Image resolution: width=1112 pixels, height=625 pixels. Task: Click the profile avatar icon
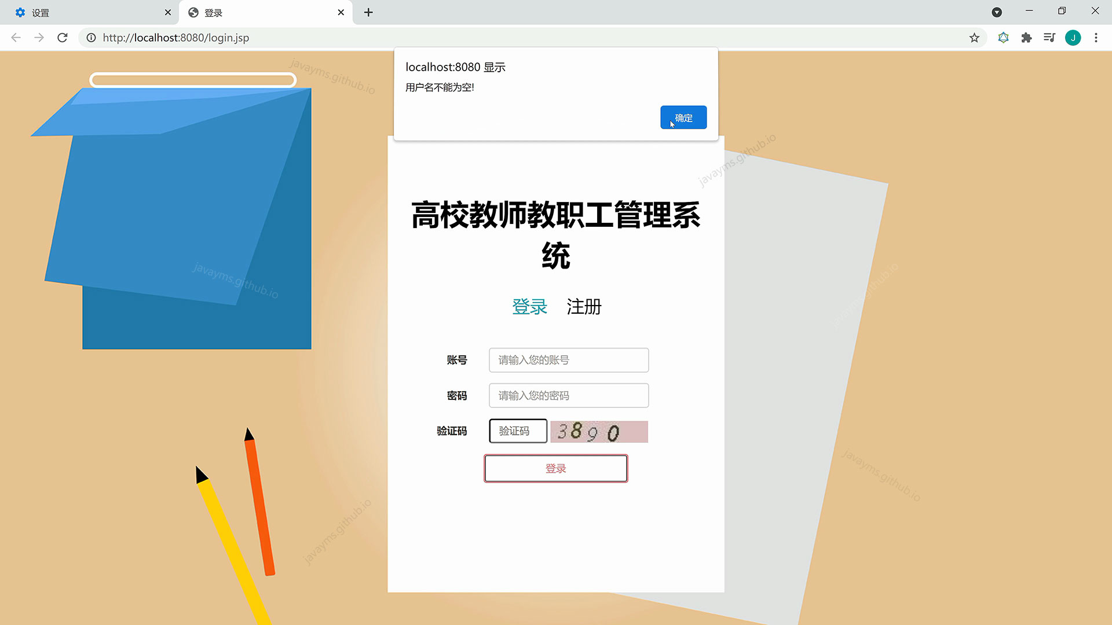click(x=1073, y=38)
